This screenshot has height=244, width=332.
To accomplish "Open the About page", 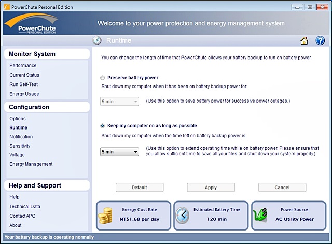I will [16, 225].
